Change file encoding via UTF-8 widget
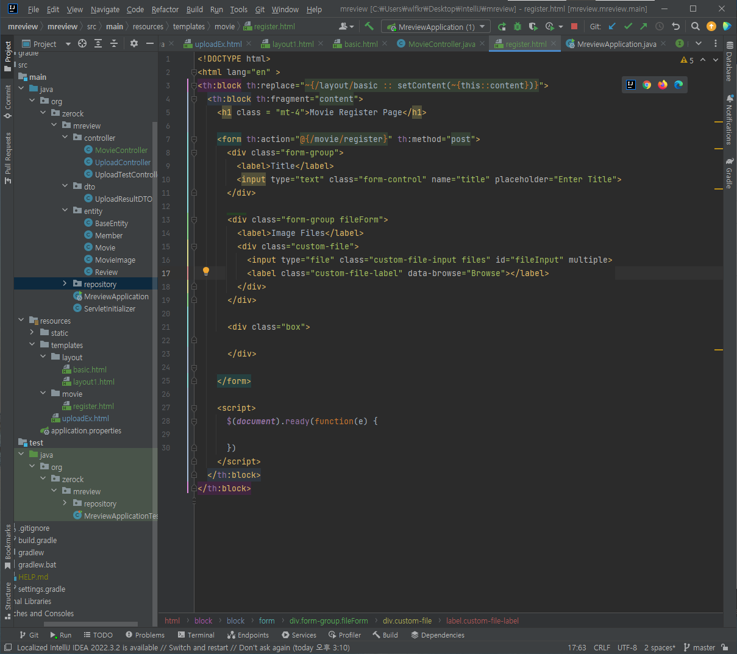 [x=627, y=647]
